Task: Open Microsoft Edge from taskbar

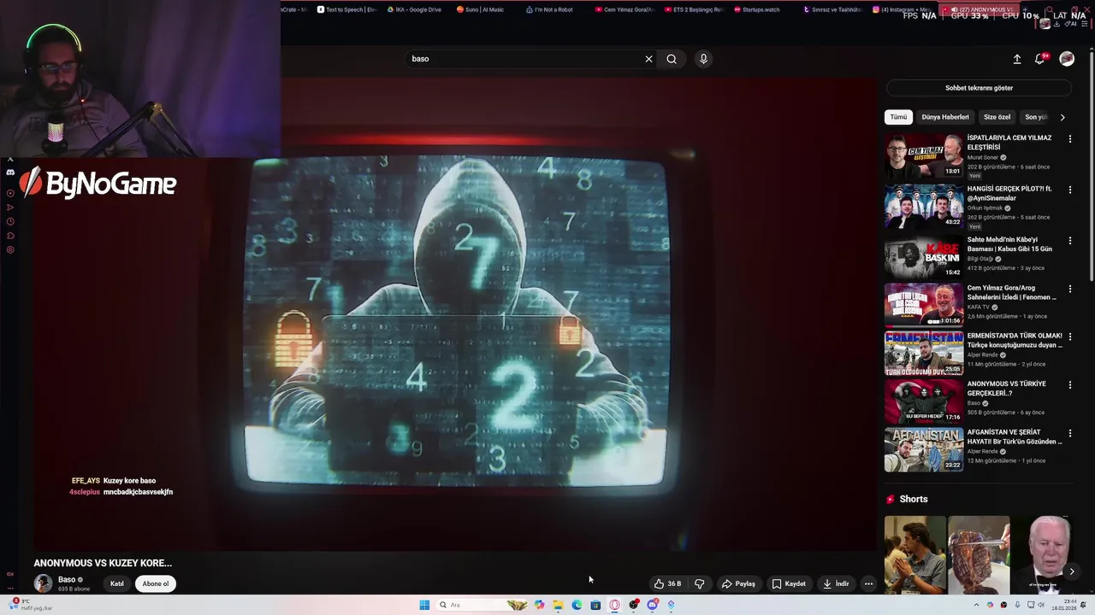Action: point(577,605)
